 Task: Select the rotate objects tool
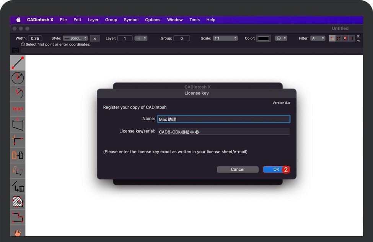click(x=18, y=171)
